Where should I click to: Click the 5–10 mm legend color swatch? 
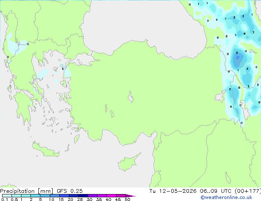click(x=45, y=196)
